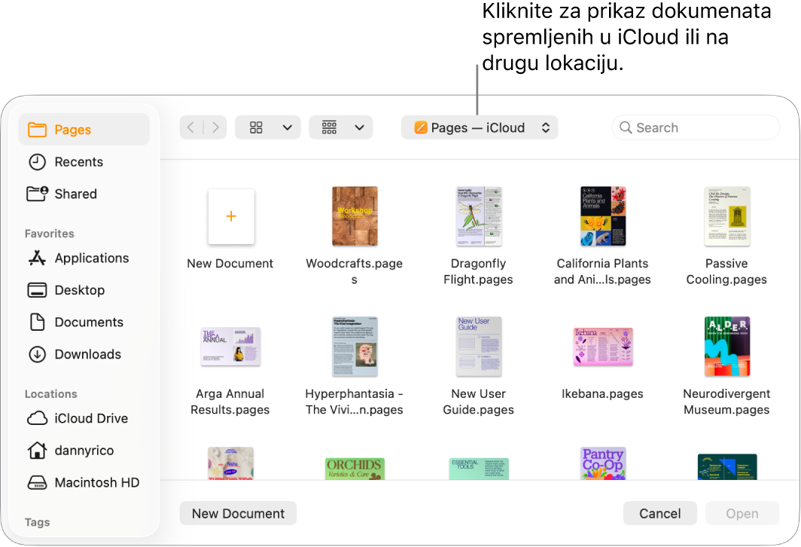Open Macintosh HD location
Screen dimensions: 801x547
93,482
